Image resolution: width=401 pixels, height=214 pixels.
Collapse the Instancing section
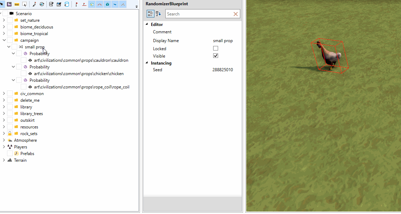(147, 63)
